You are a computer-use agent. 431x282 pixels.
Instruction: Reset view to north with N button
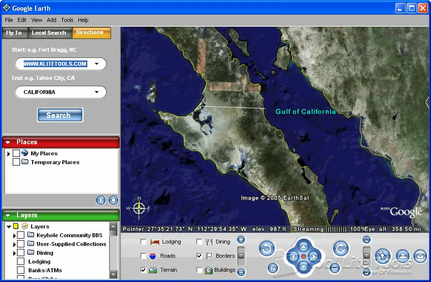273,267
